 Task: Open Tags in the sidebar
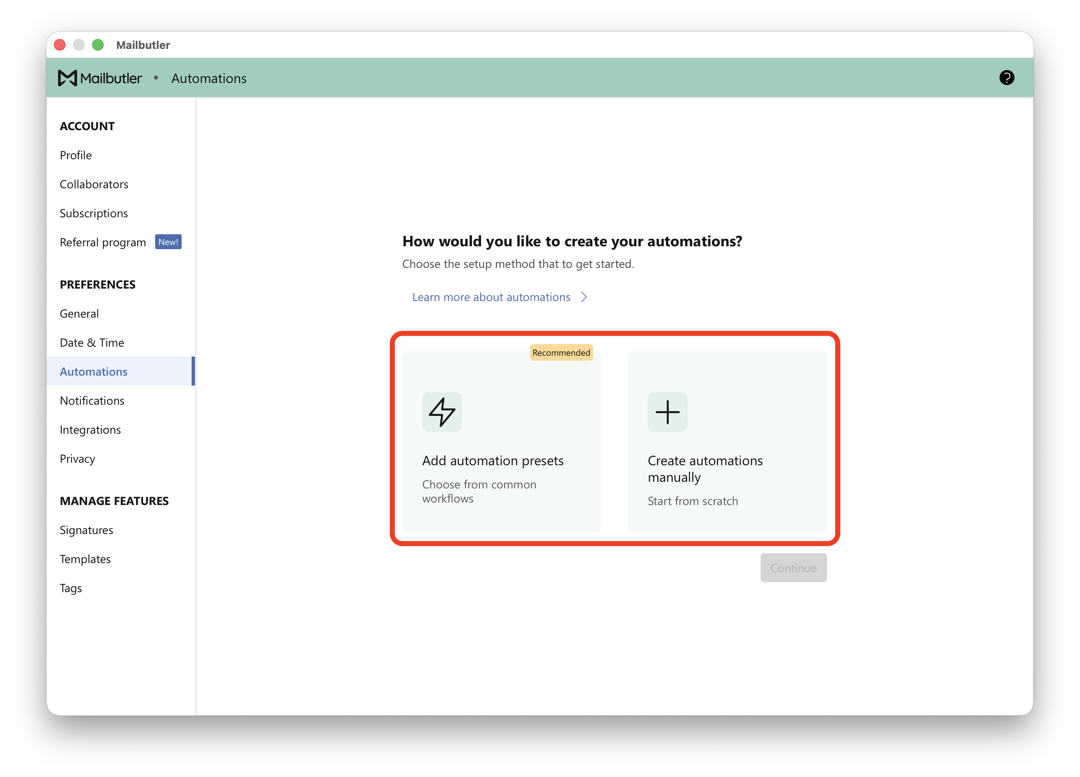pos(71,588)
